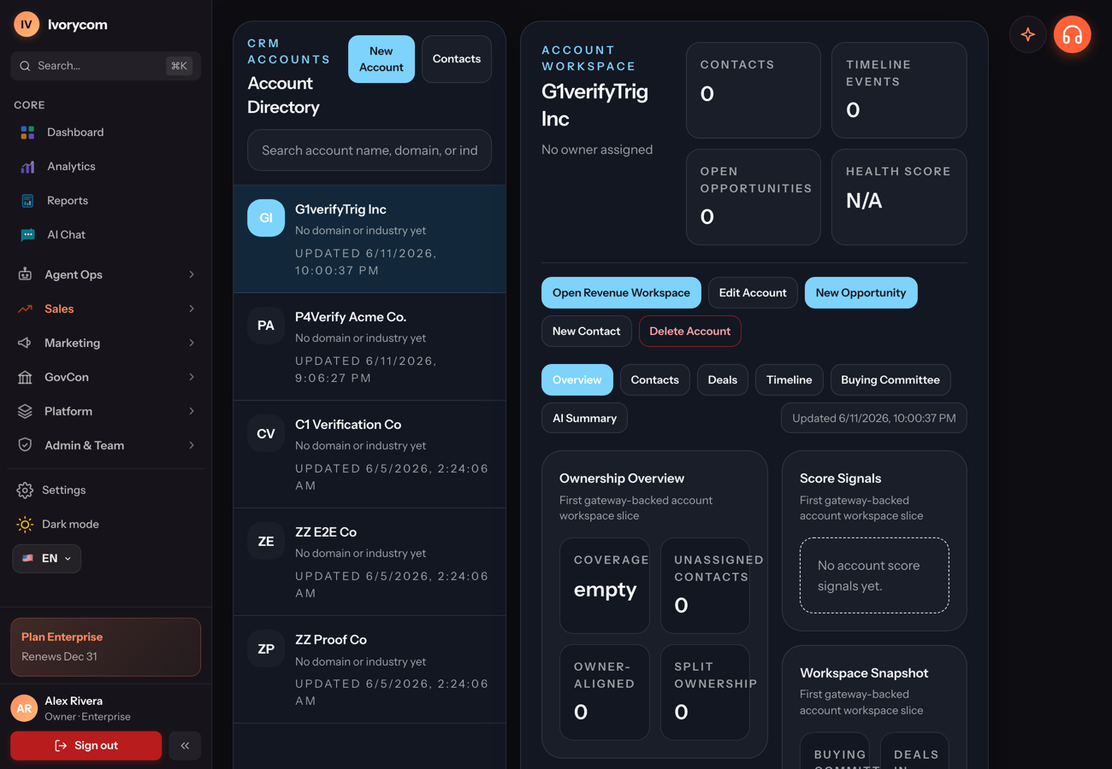Click the Reports icon

pyautogui.click(x=27, y=201)
